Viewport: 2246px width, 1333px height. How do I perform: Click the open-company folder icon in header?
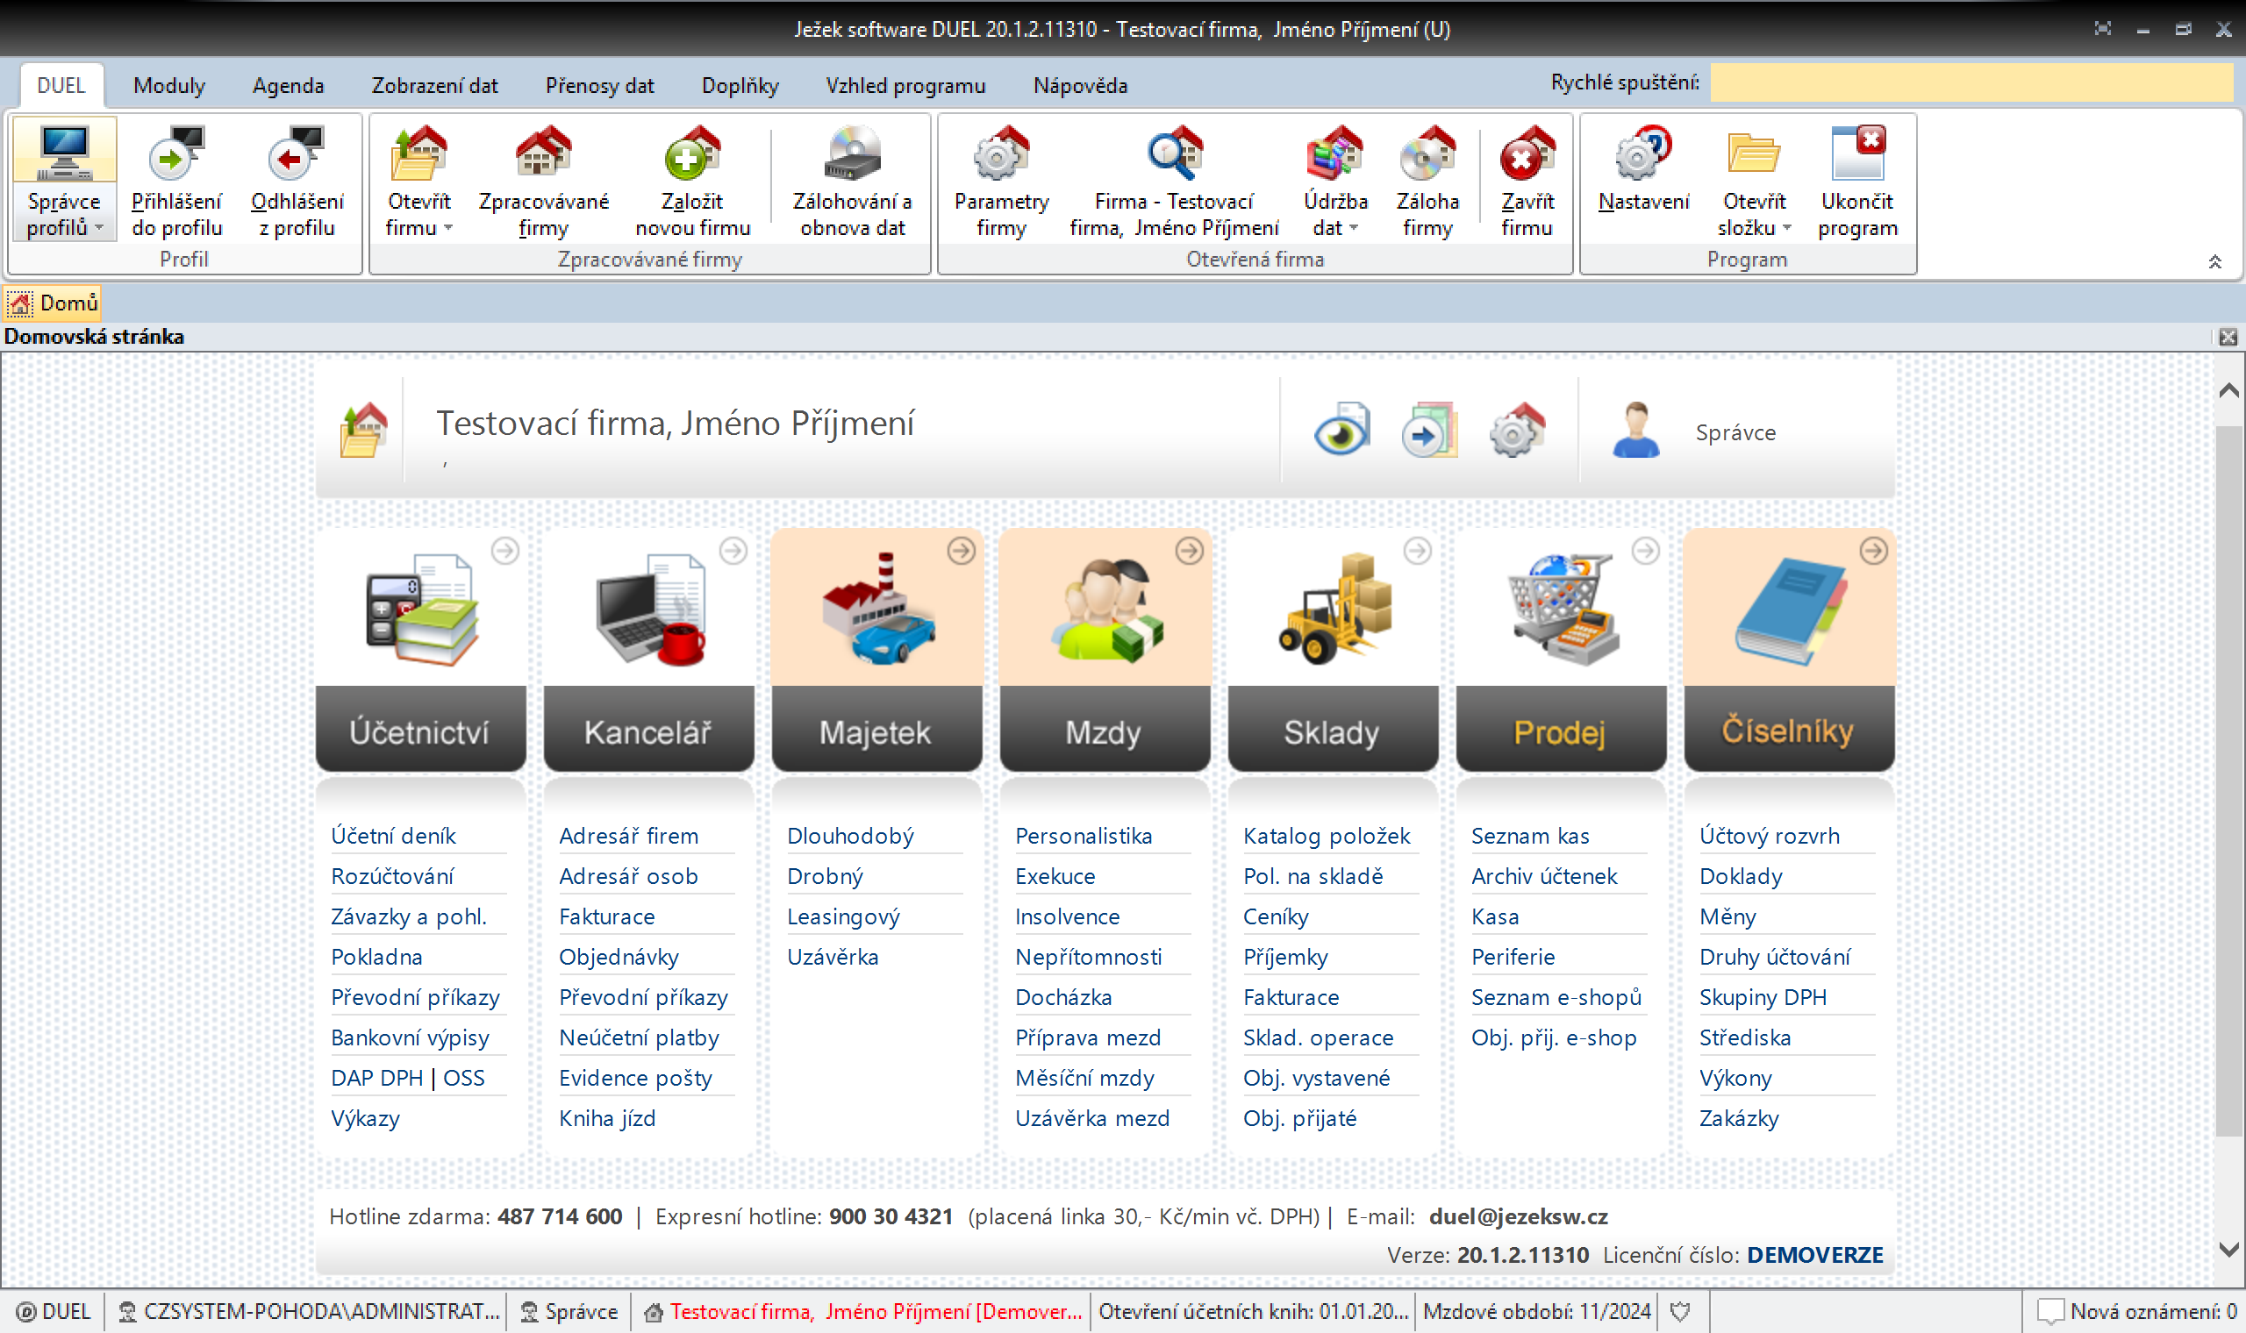point(364,431)
